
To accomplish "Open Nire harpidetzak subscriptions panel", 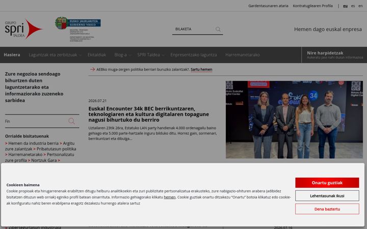I will pyautogui.click(x=334, y=55).
